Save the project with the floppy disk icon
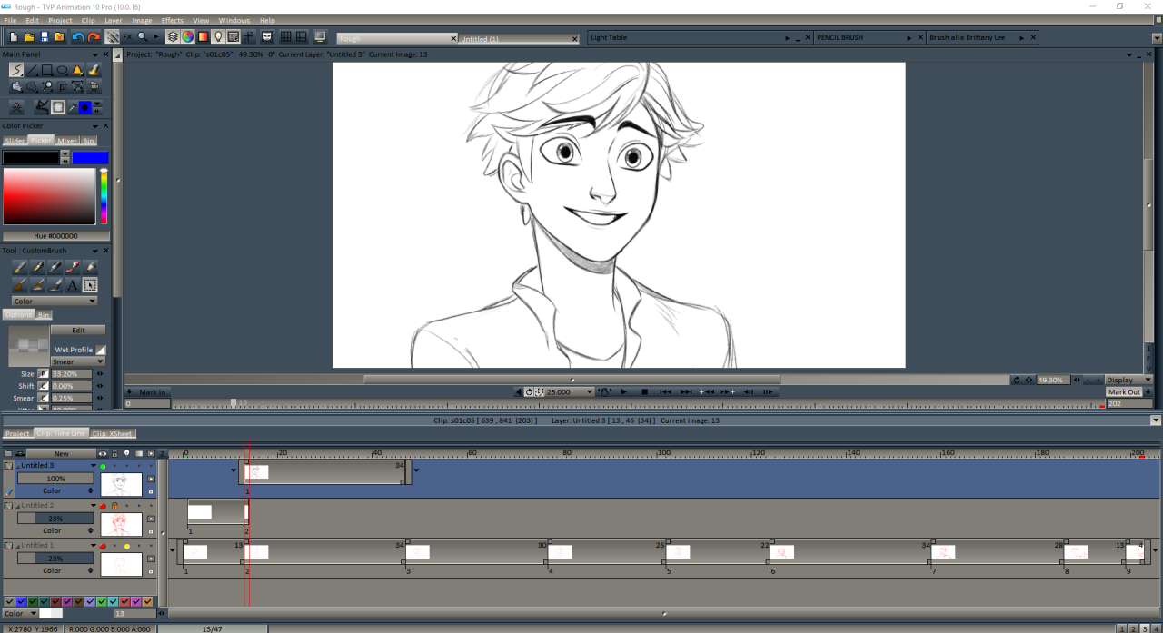This screenshot has height=633, width=1163. [45, 37]
